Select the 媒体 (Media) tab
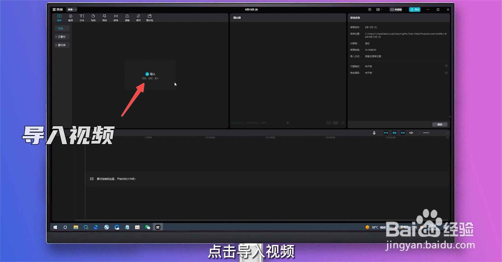This screenshot has height=262, width=502. (x=59, y=18)
